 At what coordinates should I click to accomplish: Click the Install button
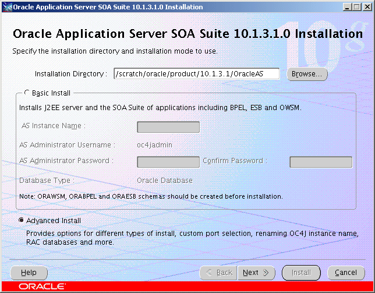tap(301, 273)
